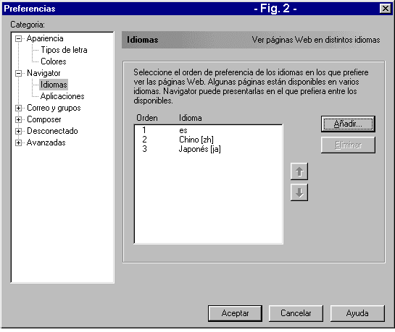
Task: Collapse the Navigator category
Action: click(x=18, y=73)
